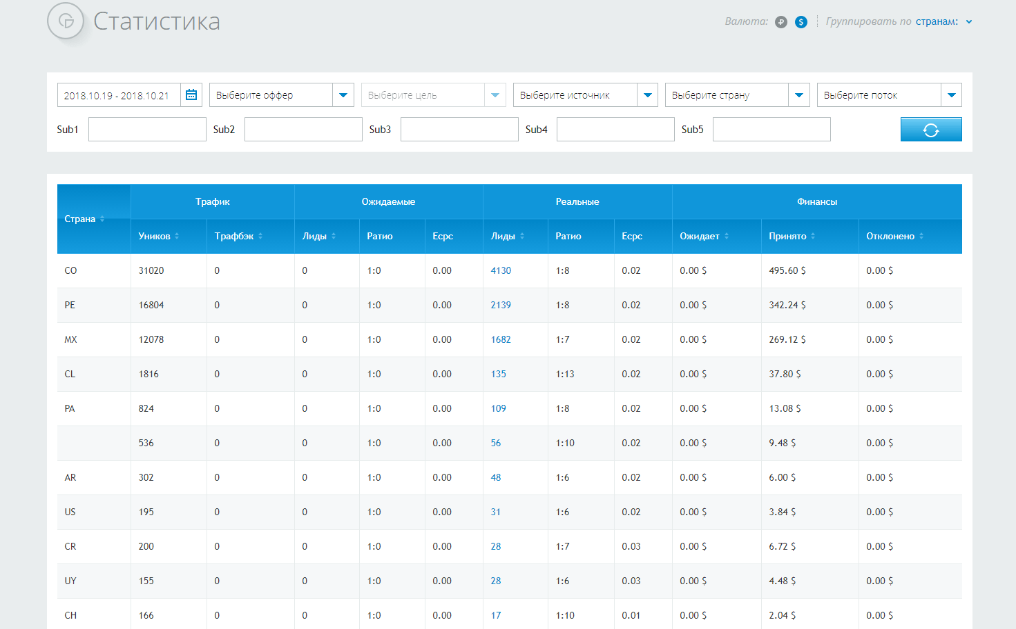Click the refresh statistics icon

click(x=930, y=129)
